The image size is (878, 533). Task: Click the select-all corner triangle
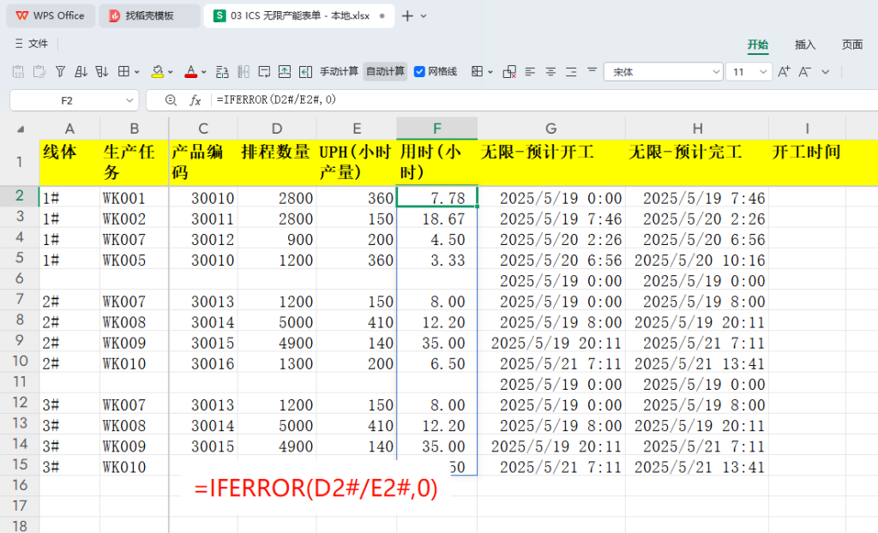pyautogui.click(x=21, y=129)
